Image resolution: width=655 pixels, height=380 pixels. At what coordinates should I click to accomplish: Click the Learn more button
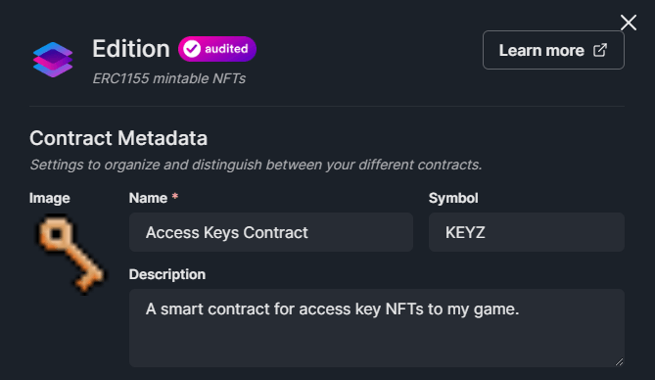point(553,50)
